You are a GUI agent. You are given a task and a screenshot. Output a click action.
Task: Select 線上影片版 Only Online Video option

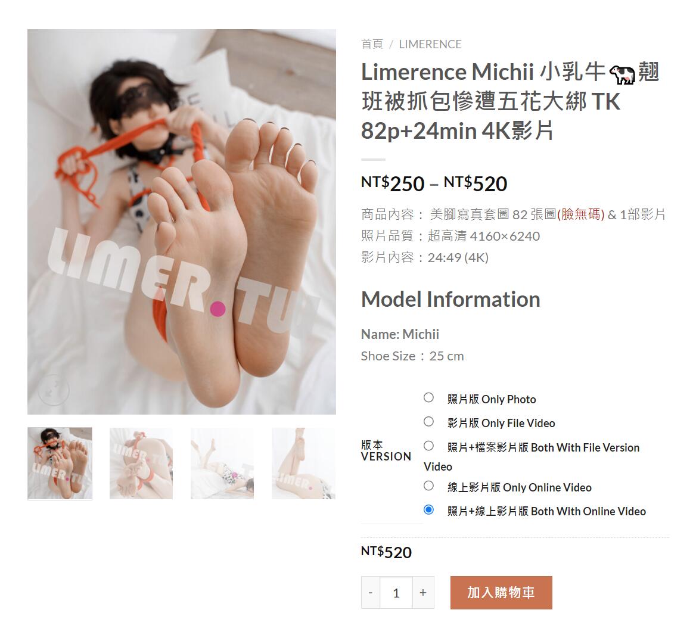pyautogui.click(x=428, y=486)
